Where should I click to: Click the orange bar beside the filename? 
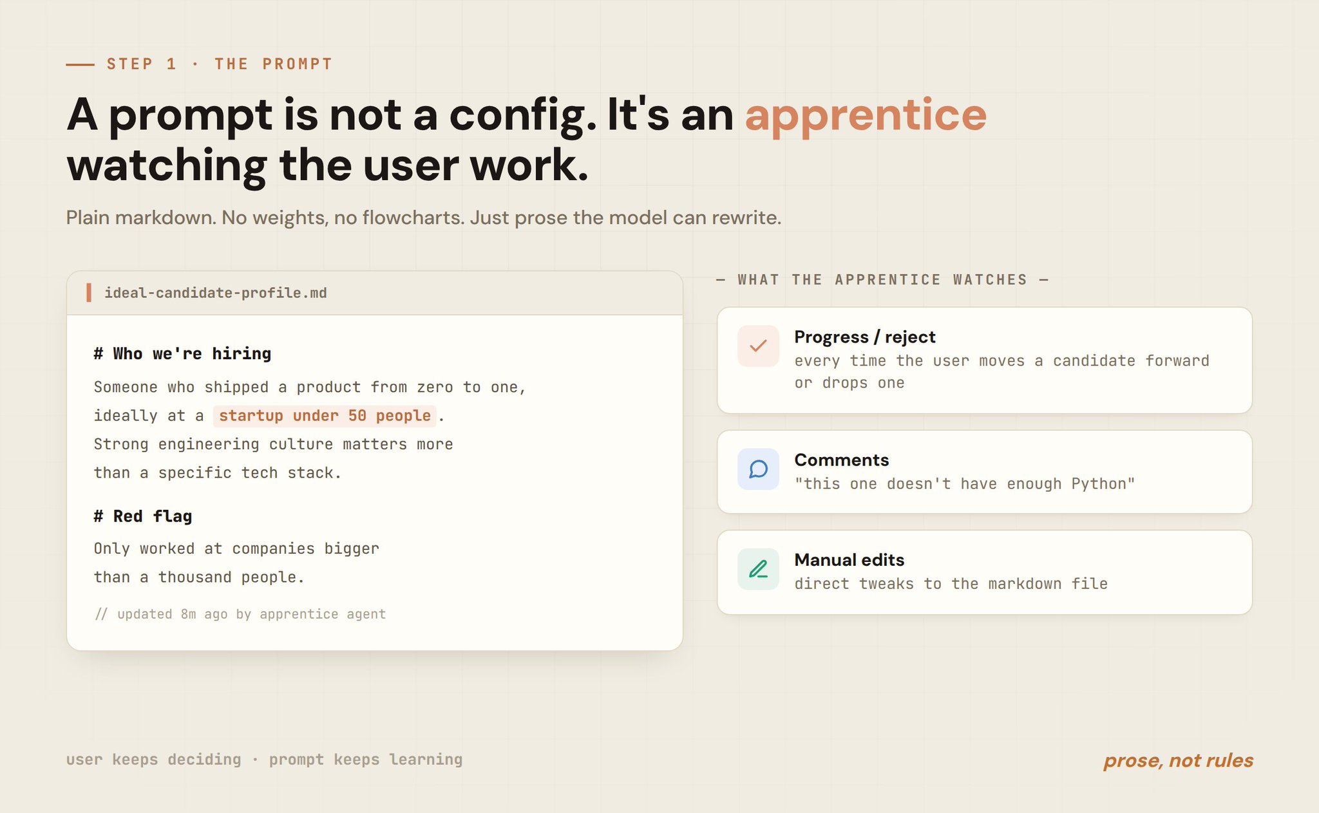[89, 293]
